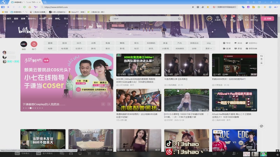Open the outlined star favorites icon
Viewport: 280px width, 157px height.
coord(265,7)
